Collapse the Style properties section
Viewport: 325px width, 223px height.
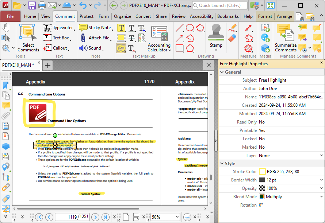222,163
